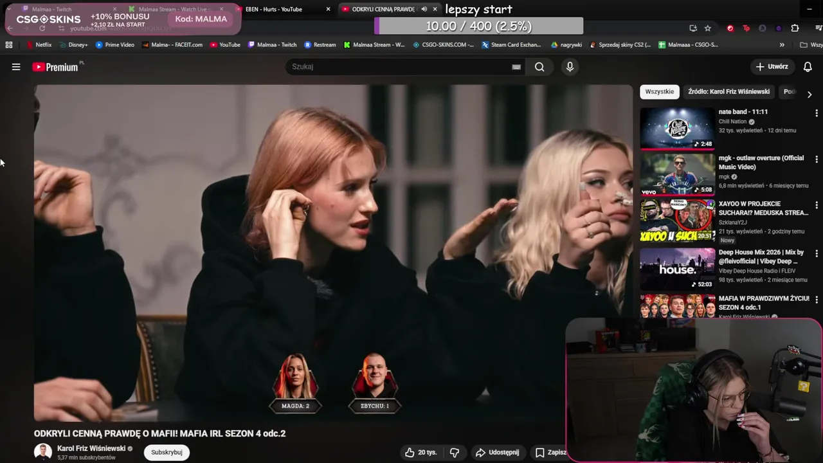The image size is (823, 463).
Task: Click Chill Nation channel name
Action: click(732, 122)
